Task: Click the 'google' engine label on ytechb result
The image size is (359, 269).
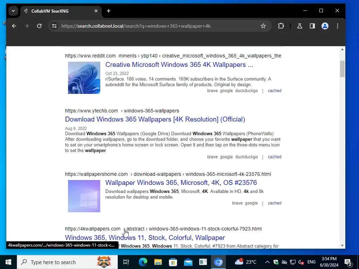Action: pyautogui.click(x=226, y=157)
